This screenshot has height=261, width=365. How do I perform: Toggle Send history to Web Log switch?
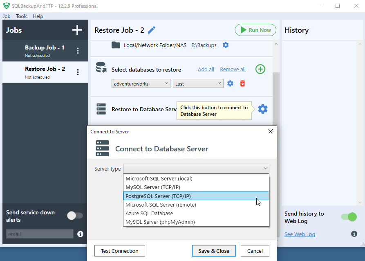(349, 217)
